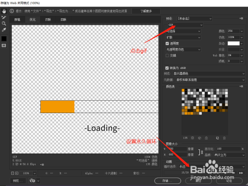Click zoom out box icon at bottom
The image size is (248, 186).
point(12,173)
